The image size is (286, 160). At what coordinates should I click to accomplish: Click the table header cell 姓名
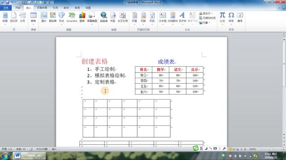[x=143, y=69]
